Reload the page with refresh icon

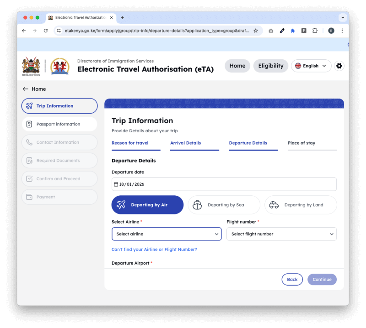pos(46,31)
